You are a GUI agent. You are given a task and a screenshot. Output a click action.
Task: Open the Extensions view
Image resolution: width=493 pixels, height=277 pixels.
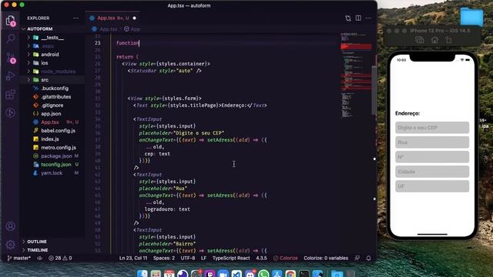(x=10, y=94)
